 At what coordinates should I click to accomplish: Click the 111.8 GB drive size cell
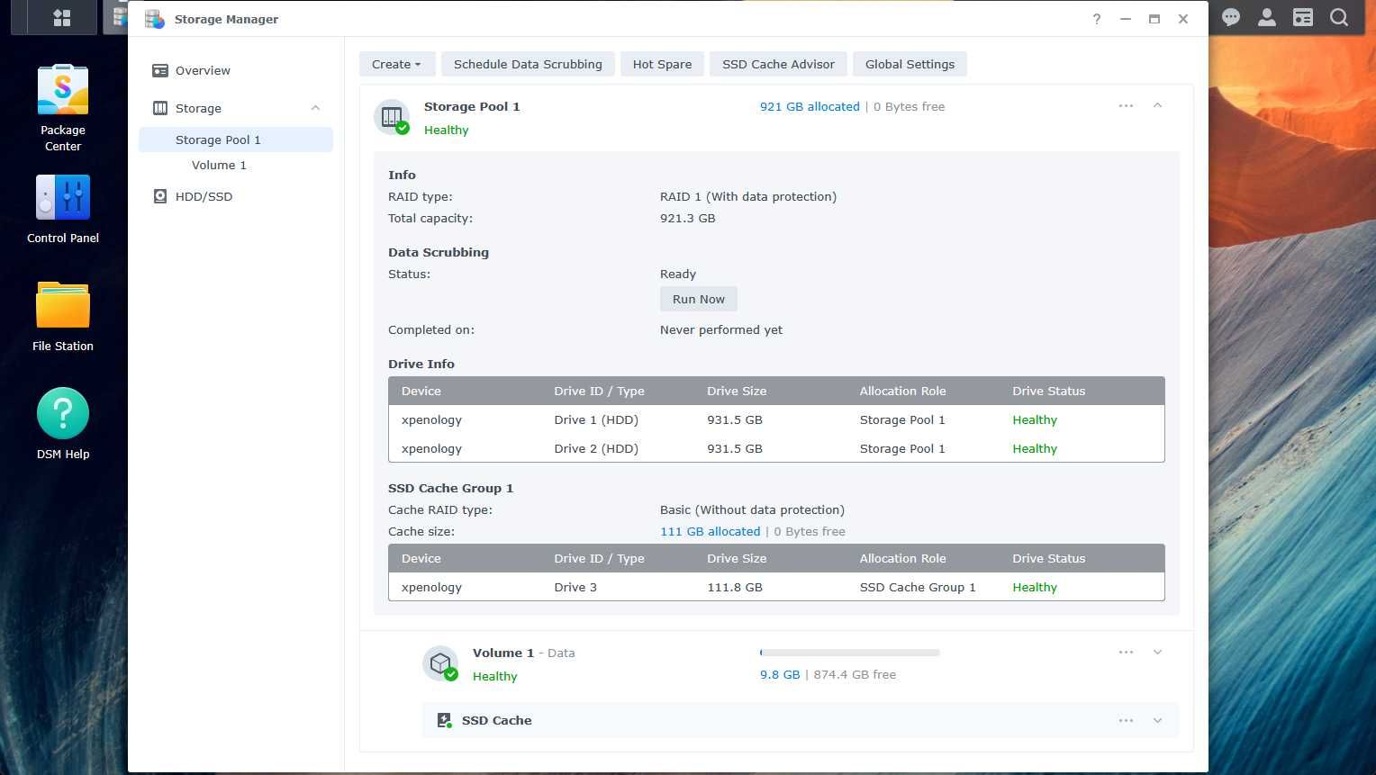[x=735, y=587]
